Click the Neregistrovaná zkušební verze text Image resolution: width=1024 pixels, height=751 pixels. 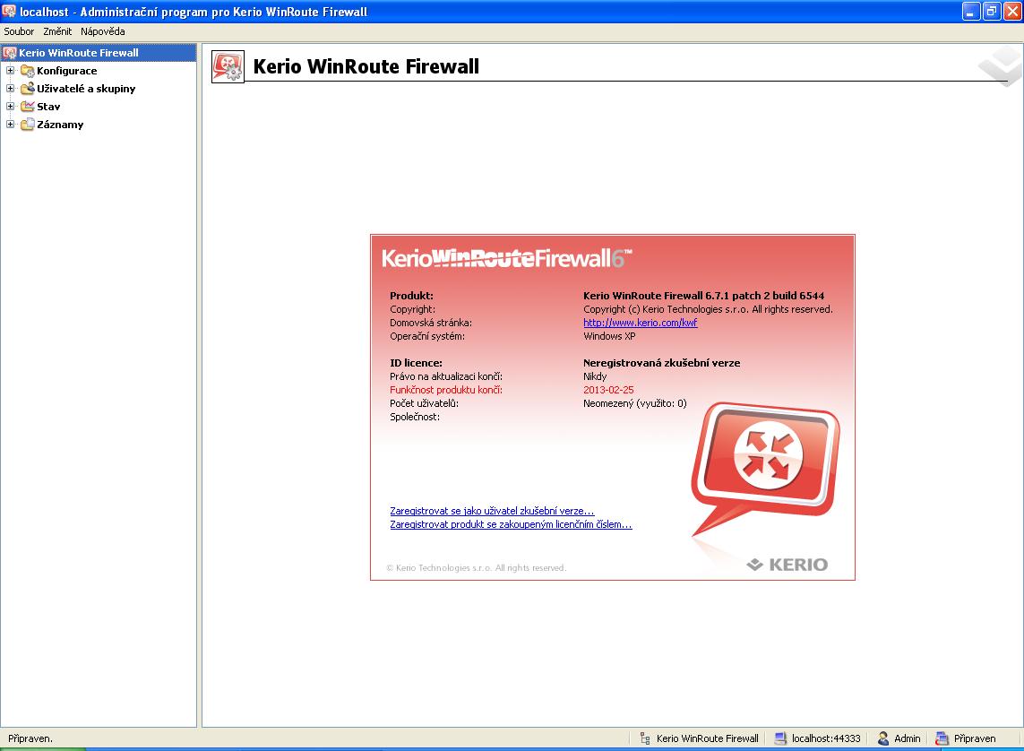(661, 363)
